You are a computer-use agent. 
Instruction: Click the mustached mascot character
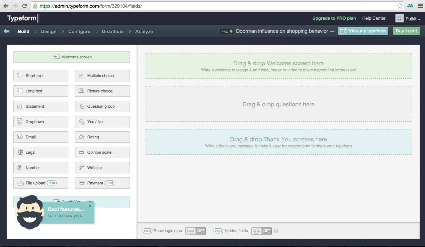click(x=29, y=212)
